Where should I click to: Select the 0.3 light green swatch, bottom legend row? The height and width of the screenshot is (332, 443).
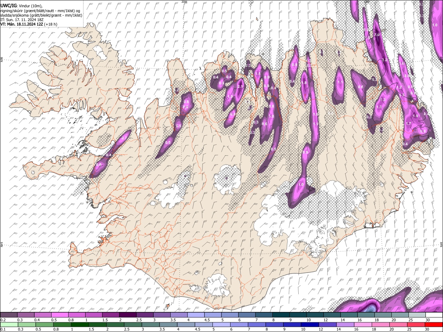(26, 324)
